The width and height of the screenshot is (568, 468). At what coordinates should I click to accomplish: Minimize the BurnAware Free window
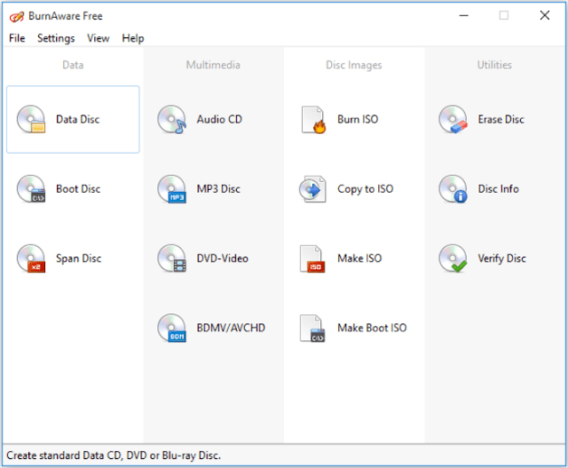[464, 16]
